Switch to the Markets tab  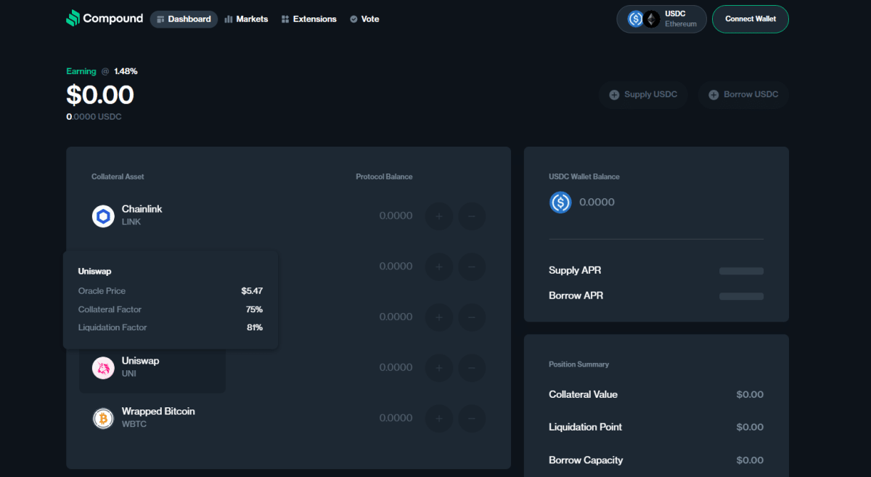[x=246, y=19]
